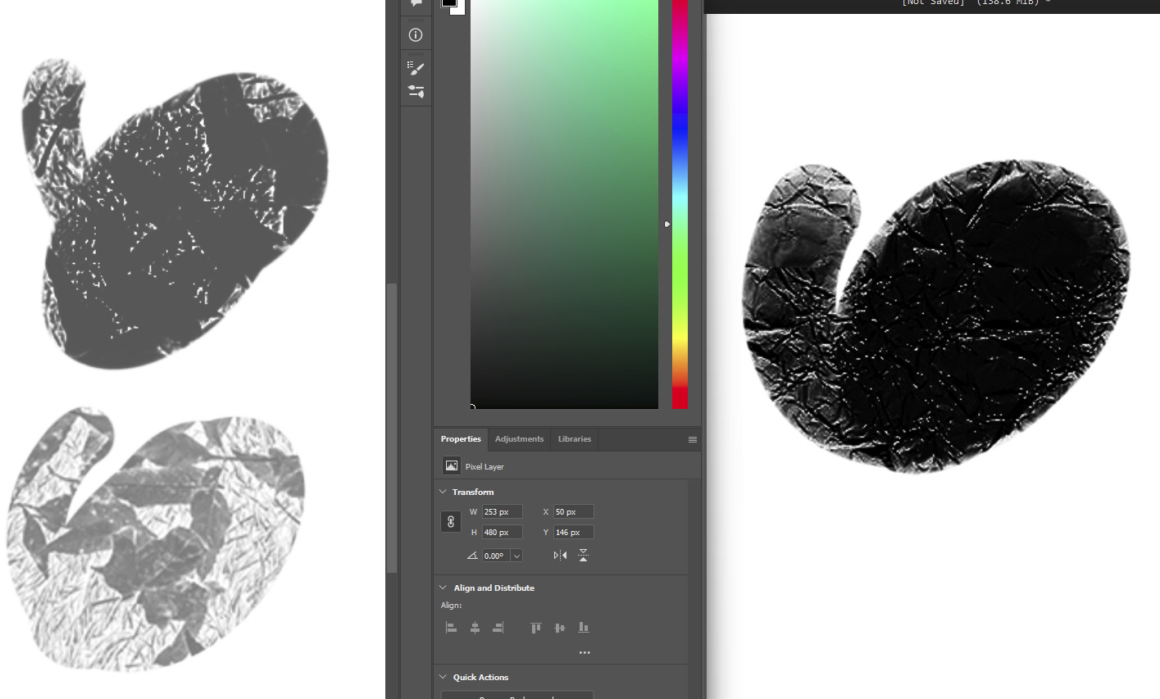
Task: Switch to the Properties tab
Action: [461, 439]
